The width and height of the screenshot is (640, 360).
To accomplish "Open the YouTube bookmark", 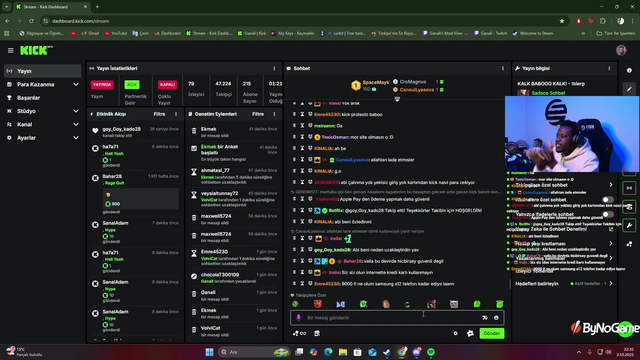I will pyautogui.click(x=115, y=33).
